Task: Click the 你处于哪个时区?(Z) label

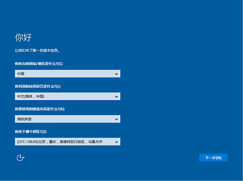Action: pyautogui.click(x=31, y=131)
